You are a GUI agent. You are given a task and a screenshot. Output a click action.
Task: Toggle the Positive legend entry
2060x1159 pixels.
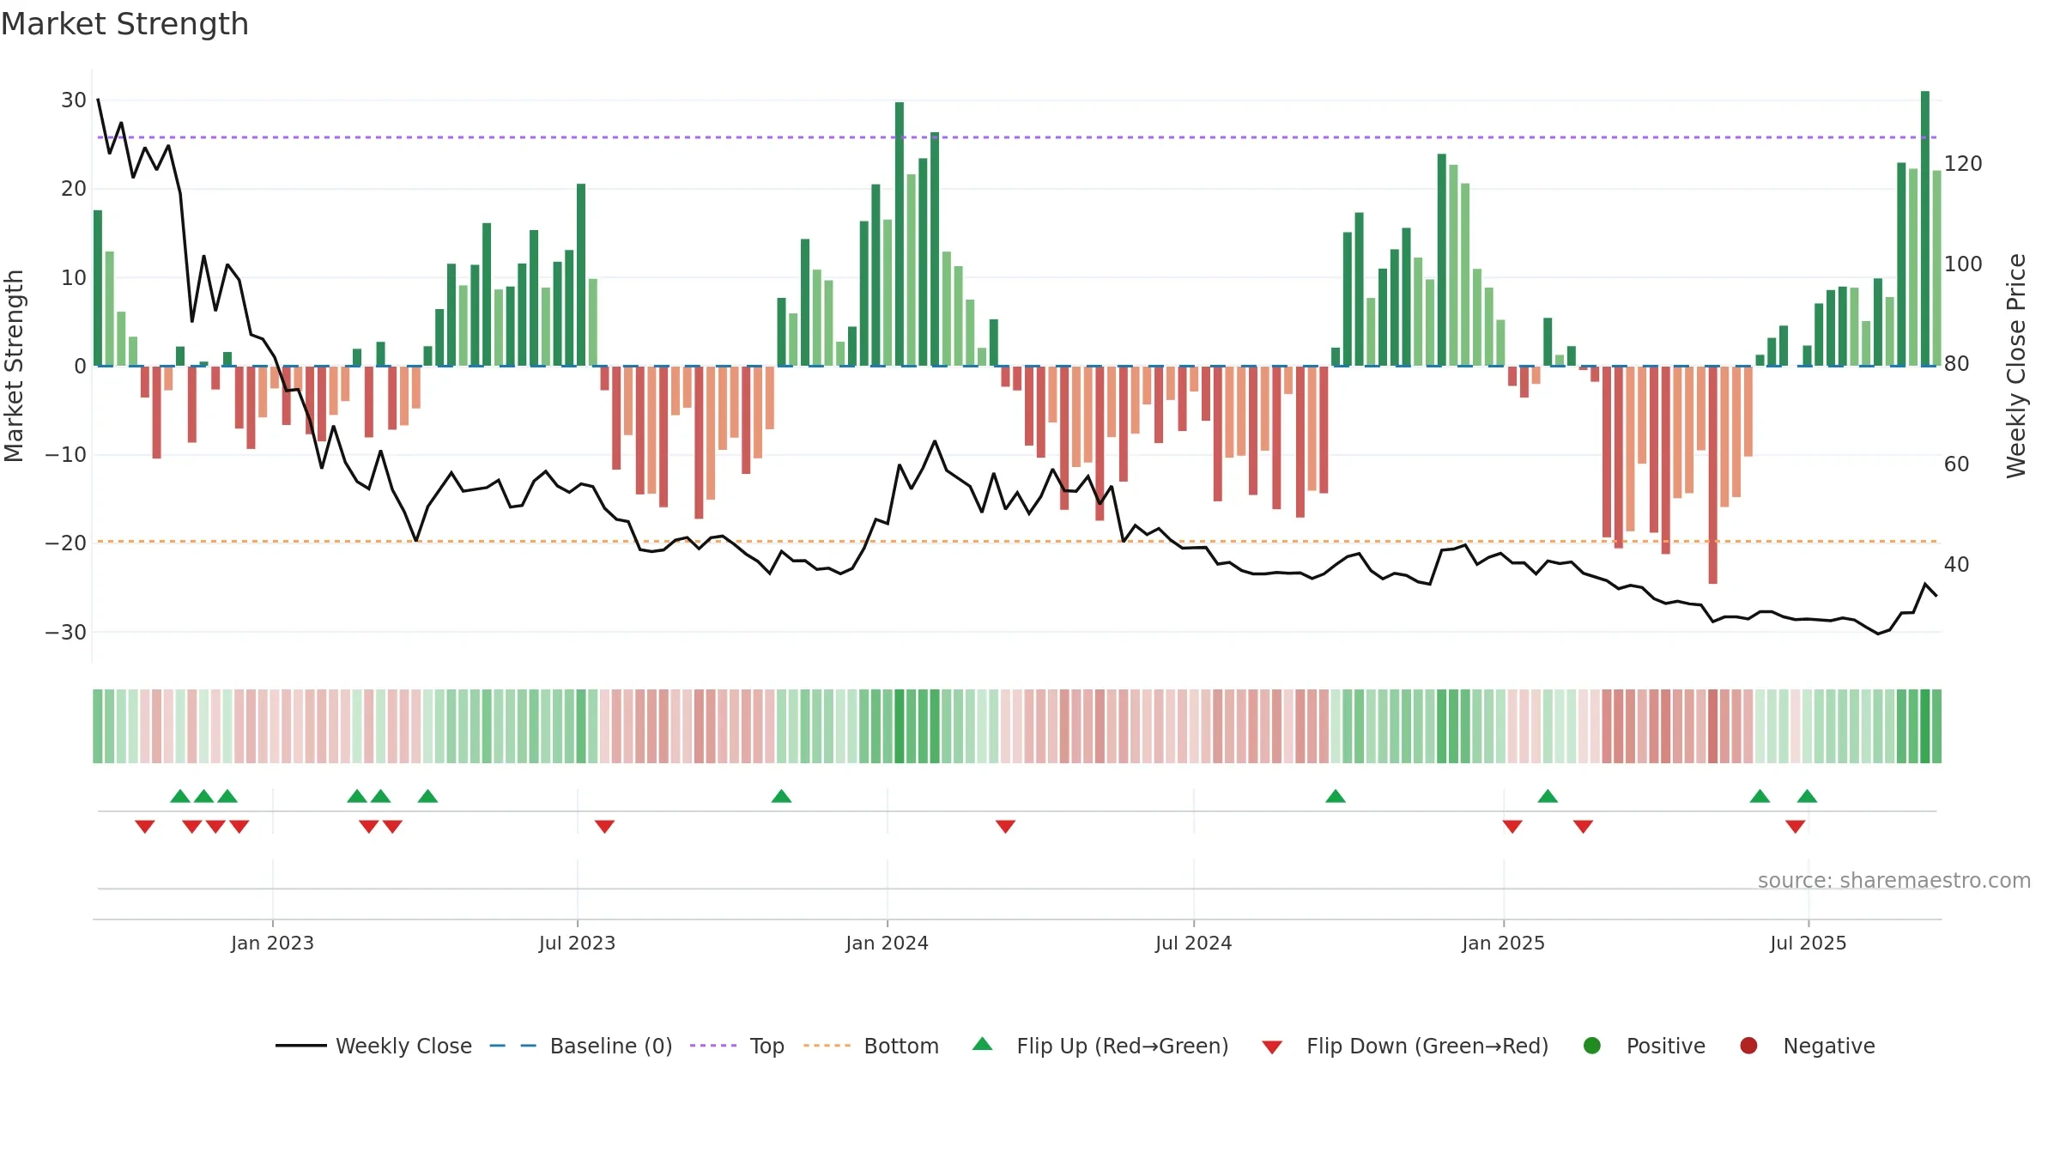point(1644,1046)
